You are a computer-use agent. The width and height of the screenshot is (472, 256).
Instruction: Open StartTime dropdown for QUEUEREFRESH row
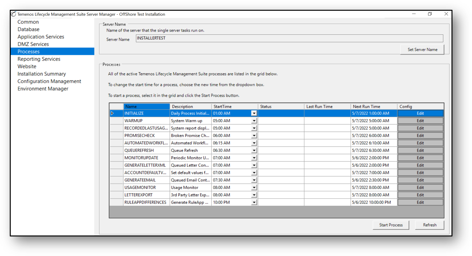(254, 150)
